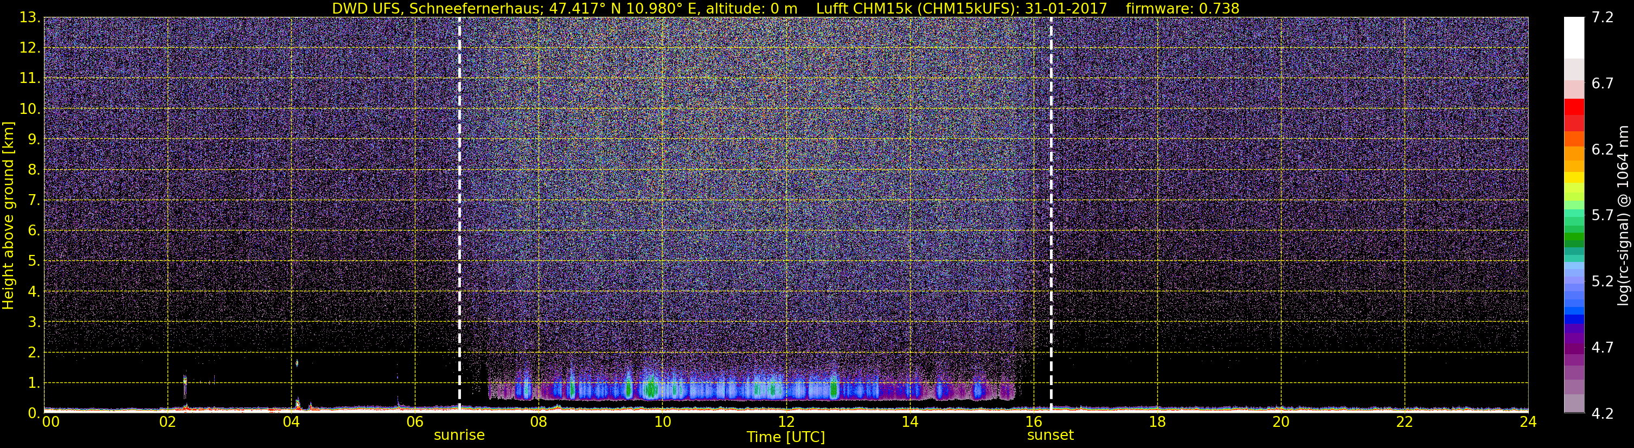Screen dimensions: 1634x448
Task: Click the height axis tick '6.'
Action: click(x=34, y=231)
